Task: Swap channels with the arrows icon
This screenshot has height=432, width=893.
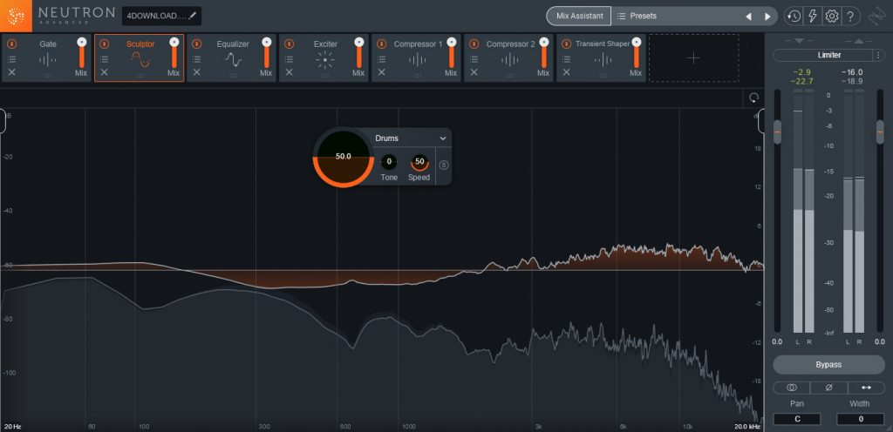Action: coord(866,387)
